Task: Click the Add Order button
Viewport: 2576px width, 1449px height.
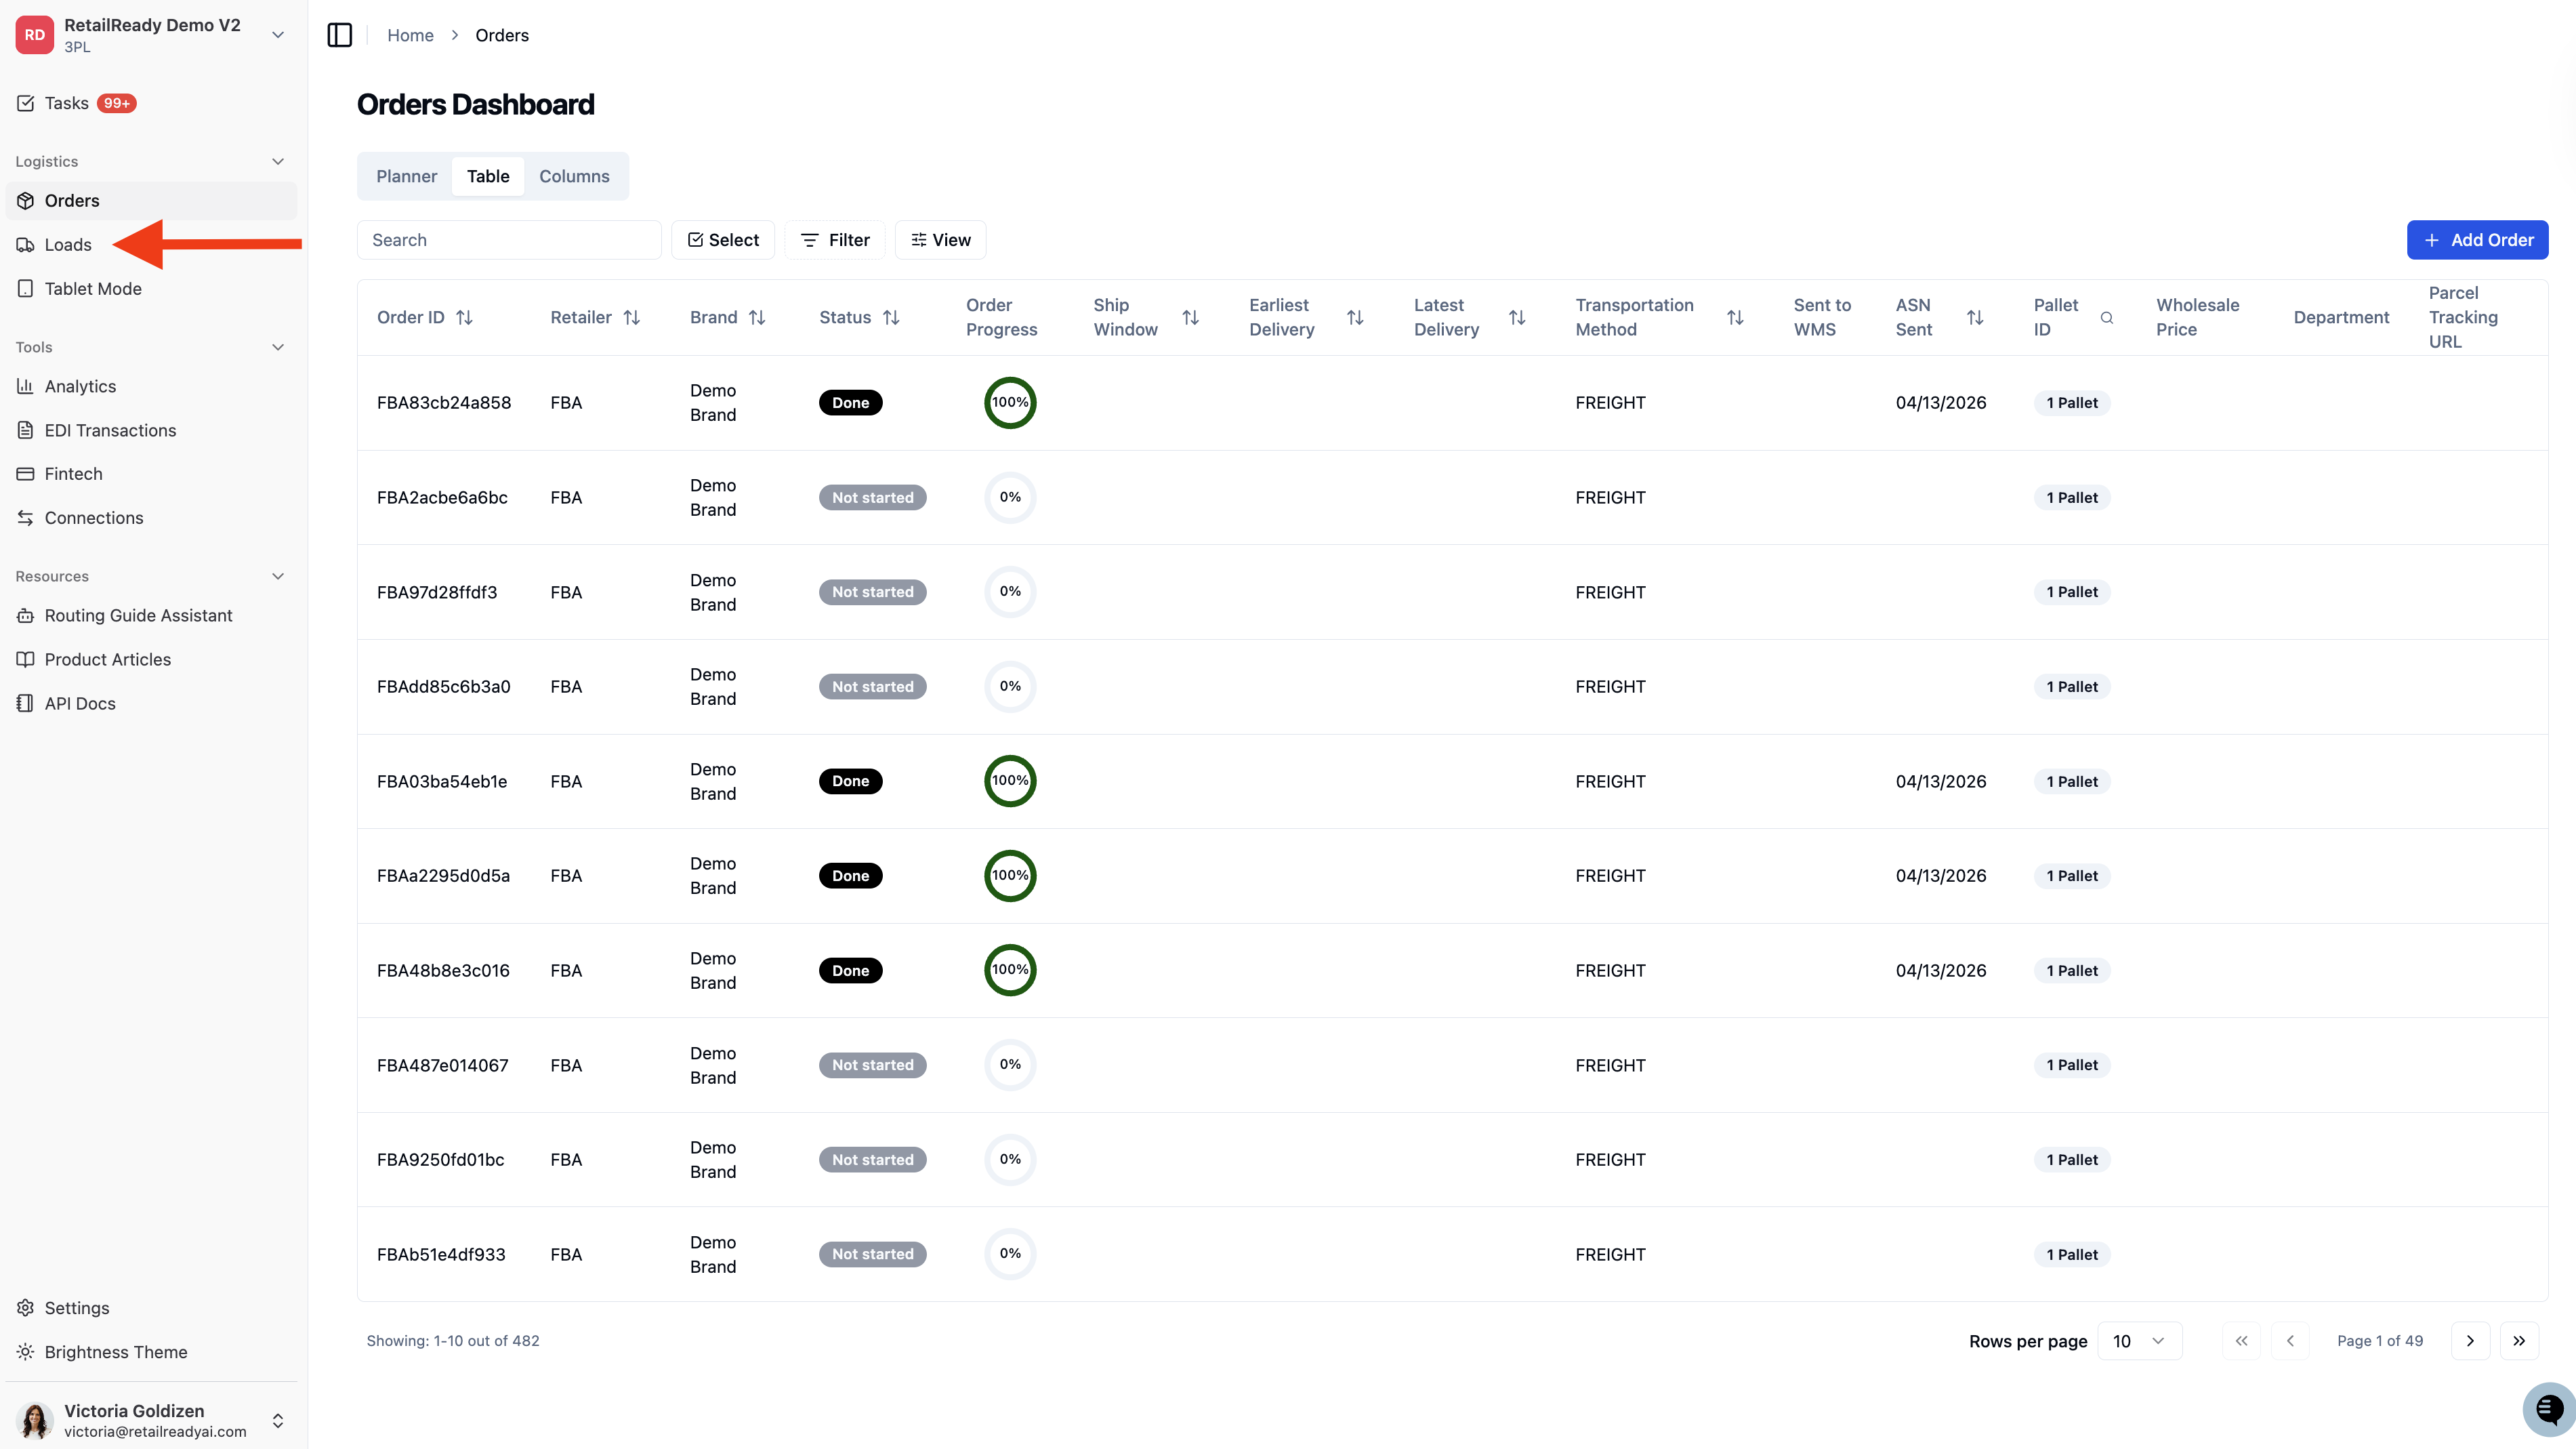Action: tap(2477, 240)
